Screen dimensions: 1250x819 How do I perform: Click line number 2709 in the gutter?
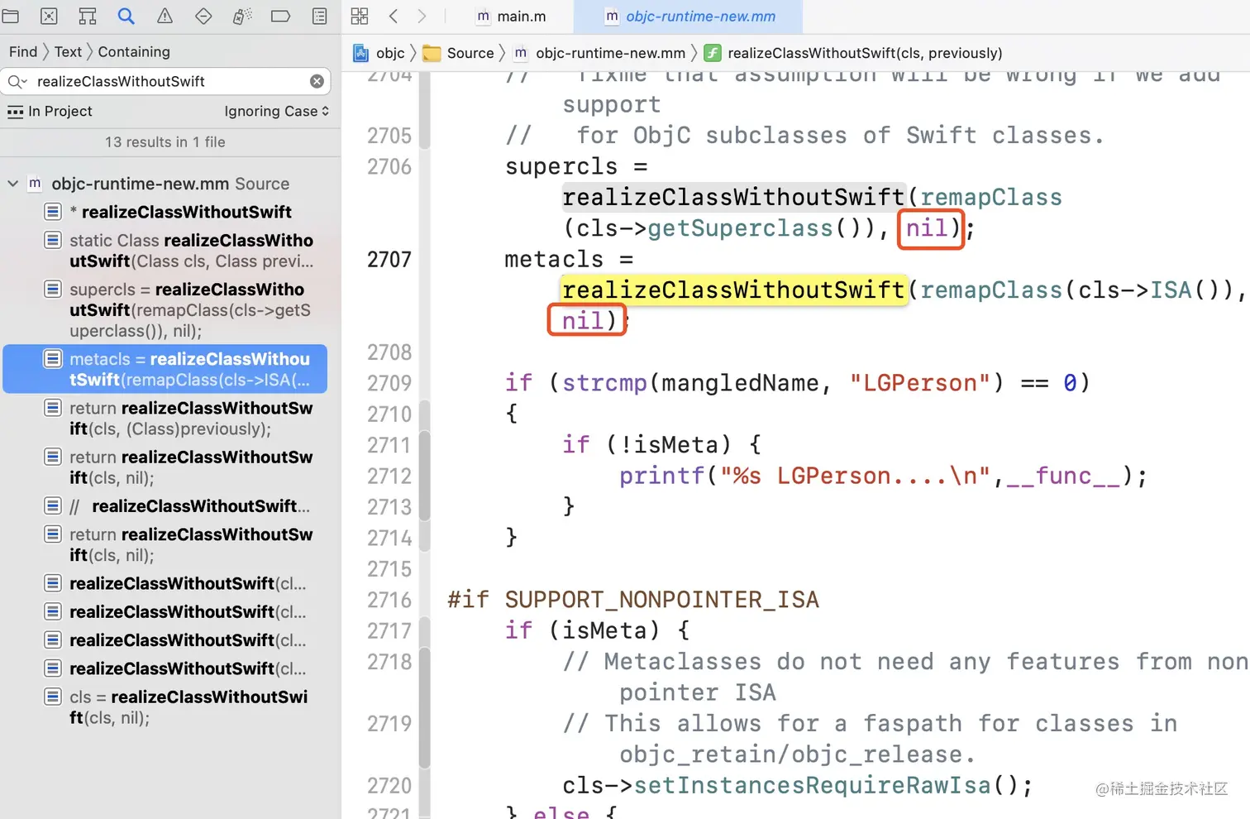click(x=389, y=383)
